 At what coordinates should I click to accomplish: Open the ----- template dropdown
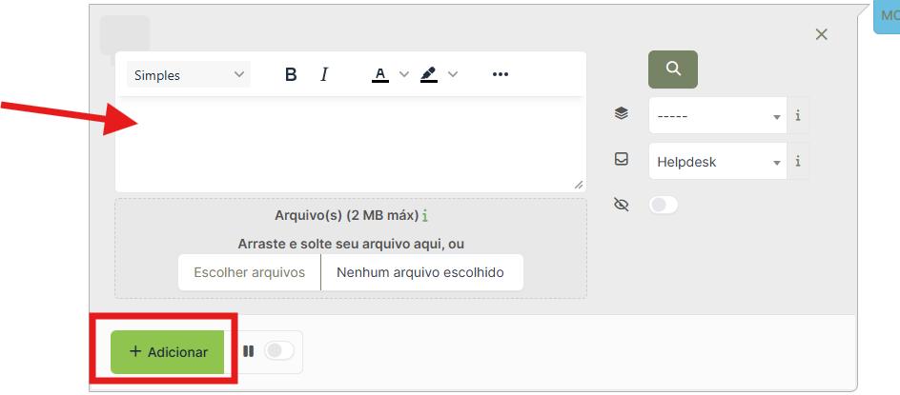(718, 116)
